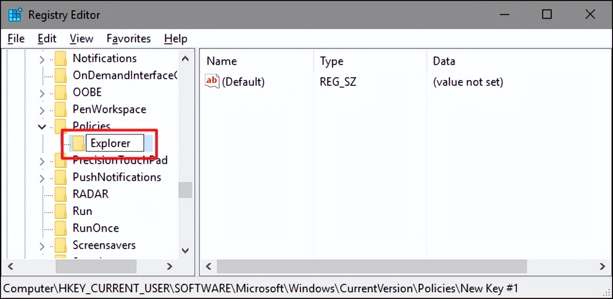The image size is (613, 299).
Task: Collapse the Policies registry key
Action: click(41, 126)
